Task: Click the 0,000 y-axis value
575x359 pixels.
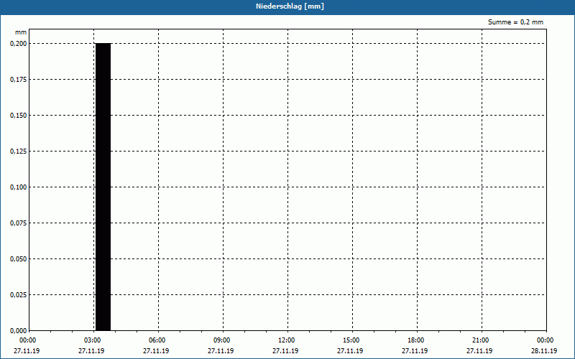Action: [19, 330]
